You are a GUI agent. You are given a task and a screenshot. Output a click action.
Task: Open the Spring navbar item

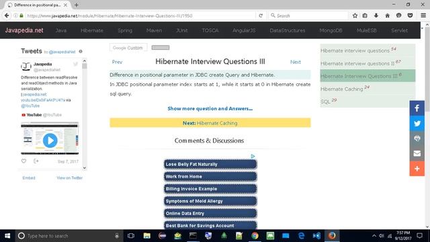coord(125,30)
